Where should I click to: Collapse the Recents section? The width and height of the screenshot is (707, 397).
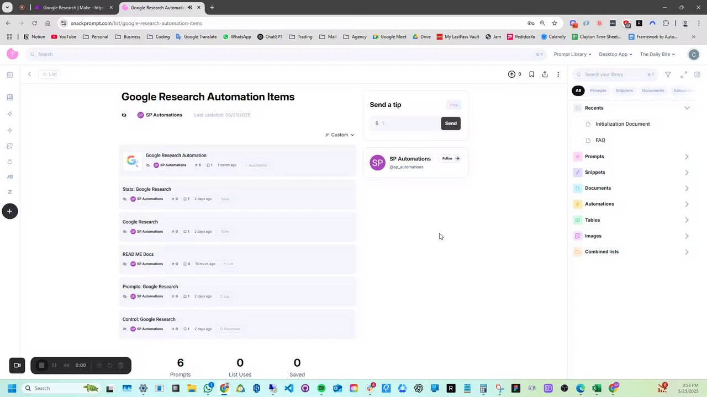[687, 108]
